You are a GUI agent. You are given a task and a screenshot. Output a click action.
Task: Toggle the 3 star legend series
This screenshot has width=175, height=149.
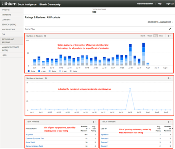point(52,71)
